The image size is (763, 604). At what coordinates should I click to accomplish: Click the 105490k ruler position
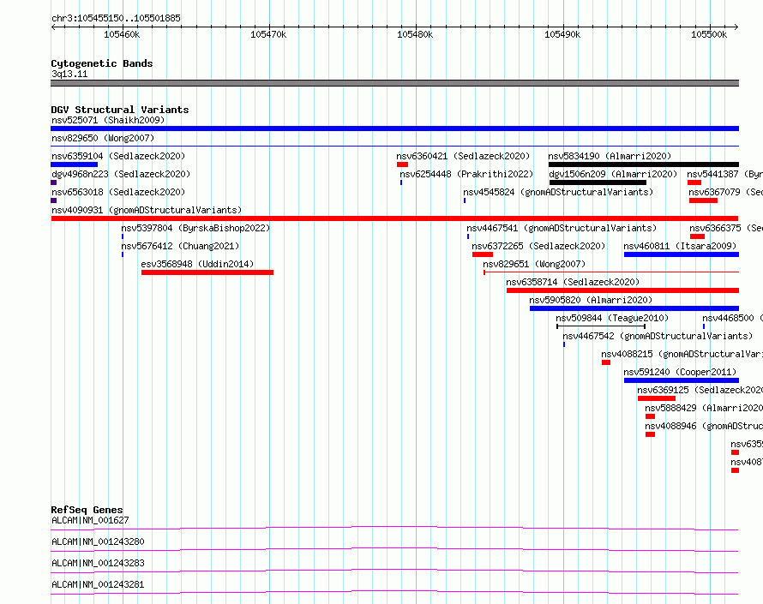(x=562, y=34)
